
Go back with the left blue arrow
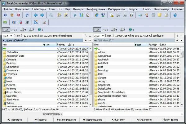[36, 15]
